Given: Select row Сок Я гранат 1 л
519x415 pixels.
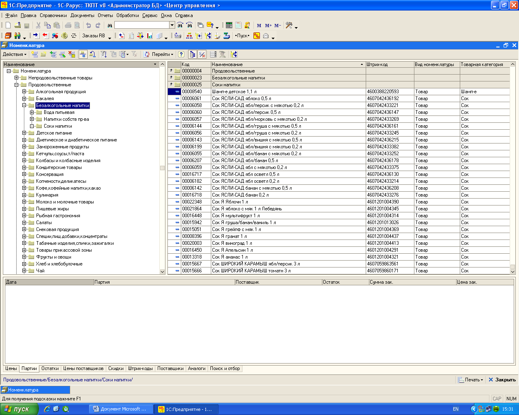Looking at the screenshot, I should click(339, 236).
